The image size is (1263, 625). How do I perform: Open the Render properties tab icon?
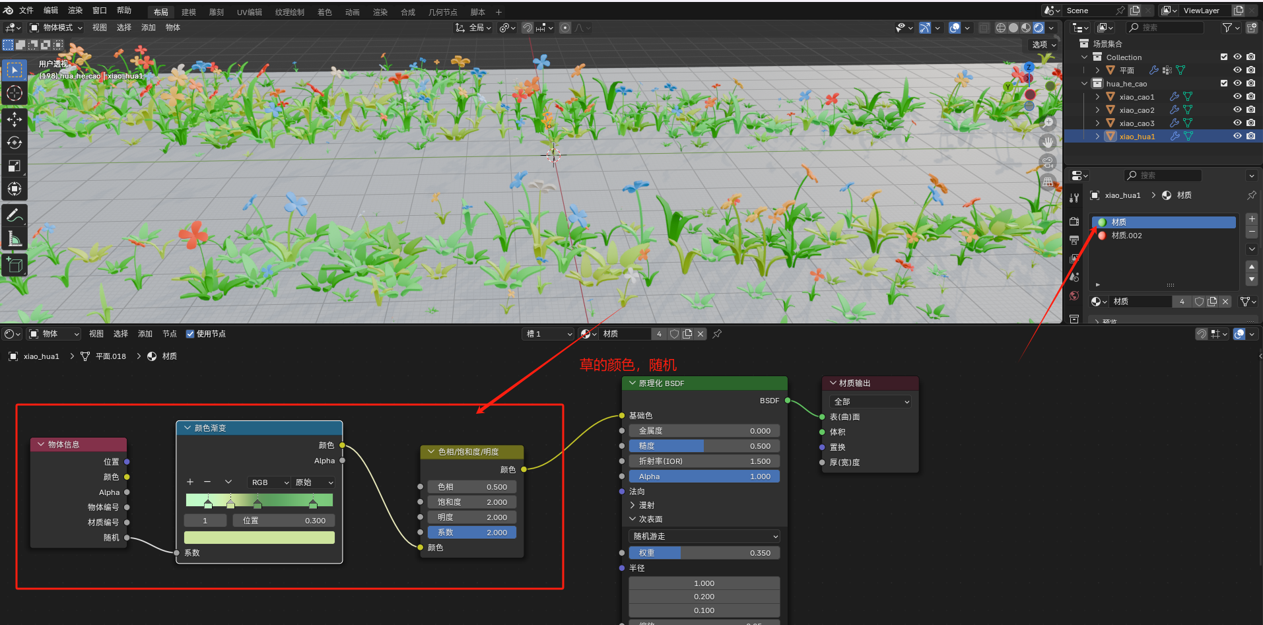click(1074, 222)
